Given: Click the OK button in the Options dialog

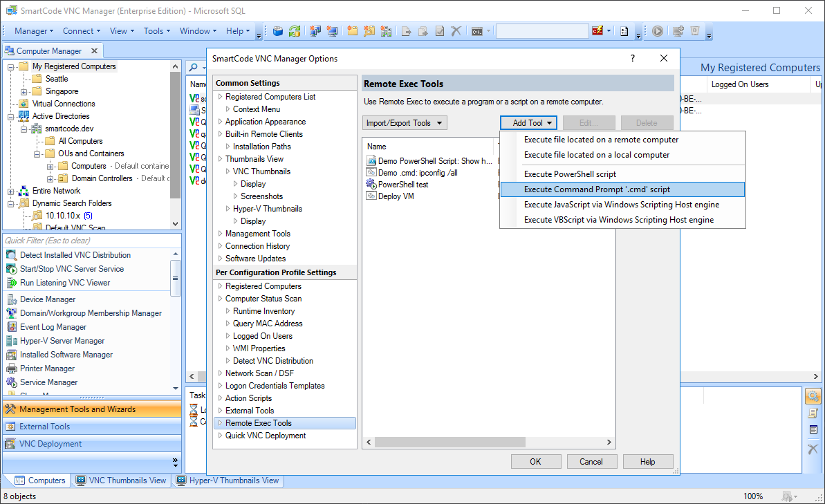Looking at the screenshot, I should pyautogui.click(x=536, y=461).
